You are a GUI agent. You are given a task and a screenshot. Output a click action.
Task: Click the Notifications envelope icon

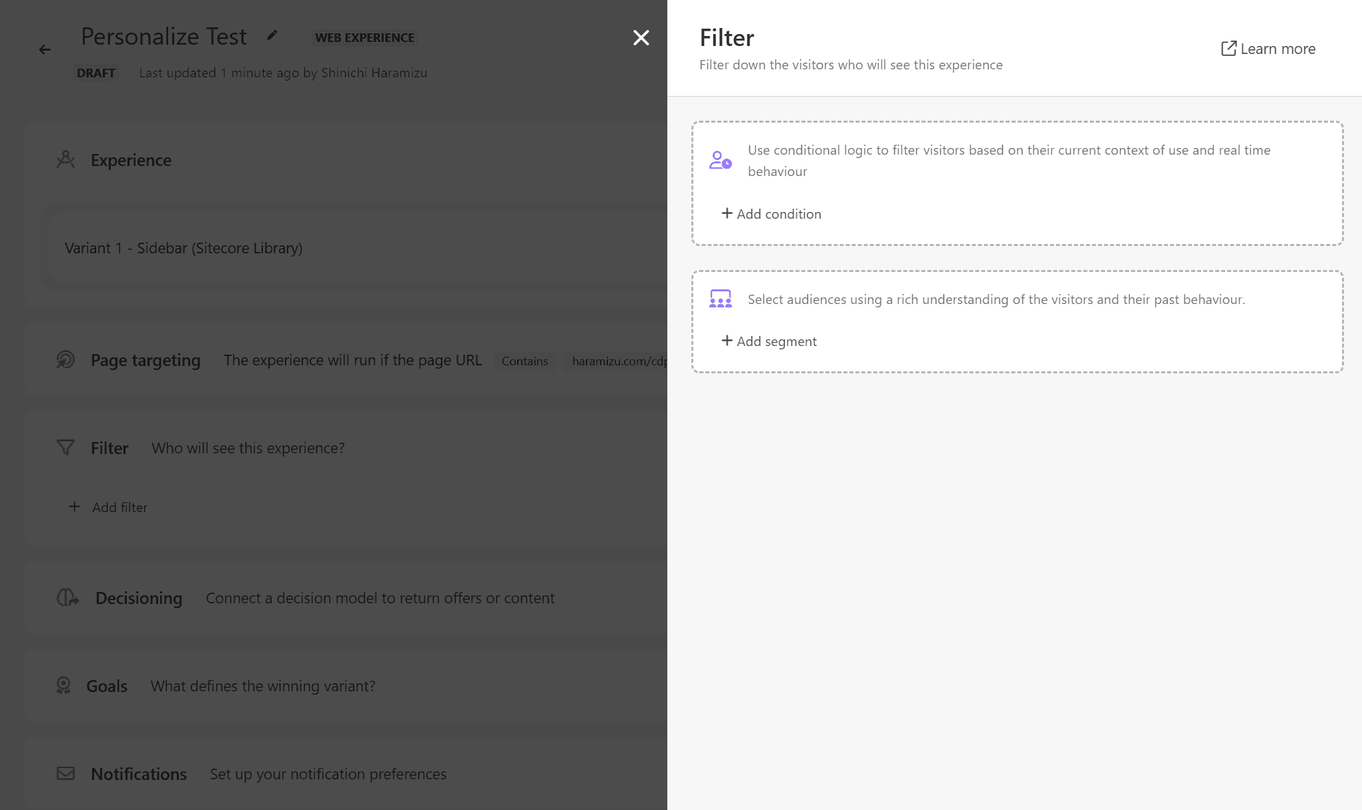[x=65, y=774]
